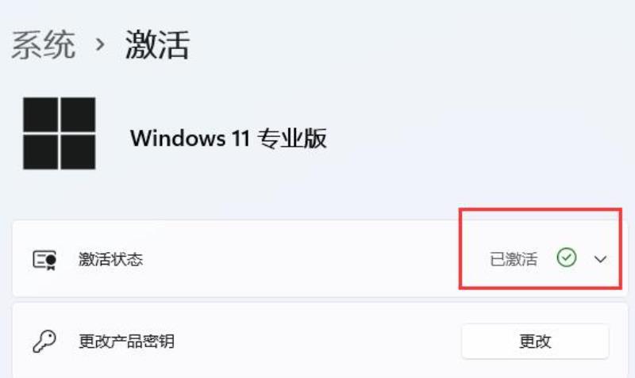The image size is (635, 378).
Task: Click the activation state certificate icon
Action: coord(44,260)
